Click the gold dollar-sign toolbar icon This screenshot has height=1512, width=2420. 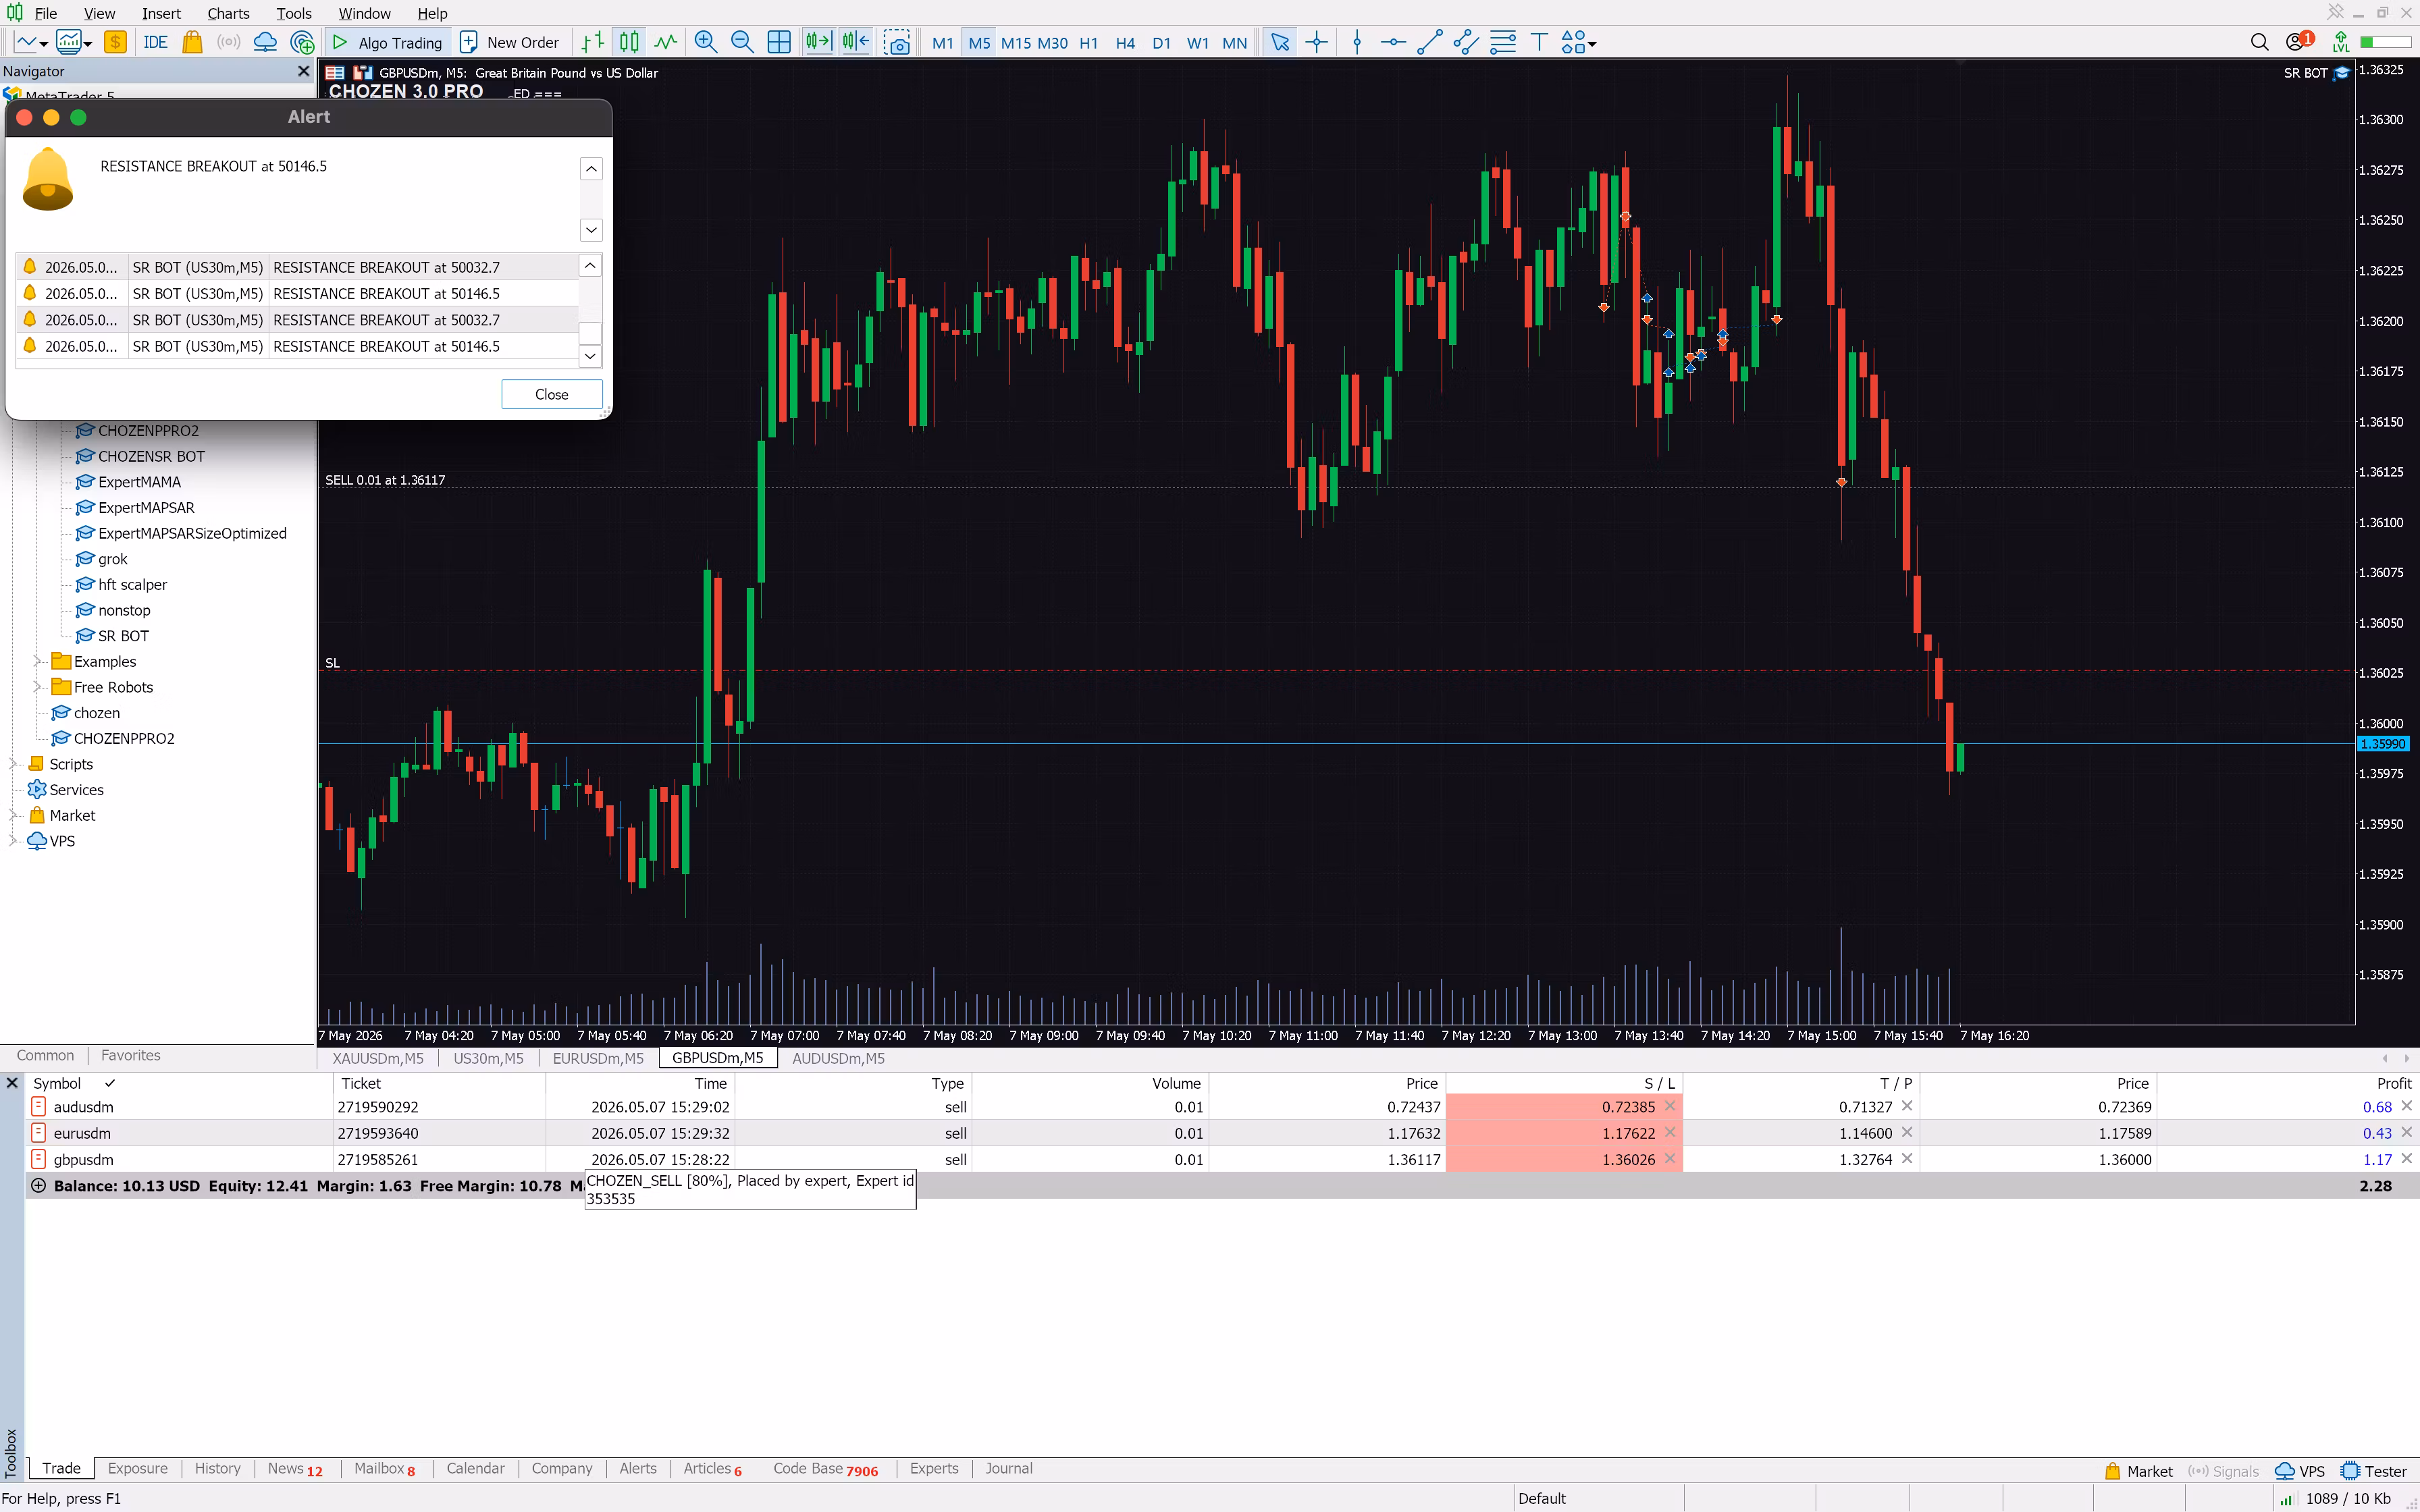click(116, 42)
